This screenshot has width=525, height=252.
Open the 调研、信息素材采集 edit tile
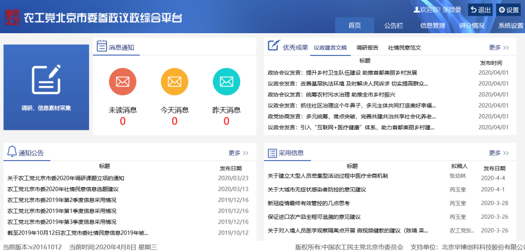pyautogui.click(x=46, y=87)
